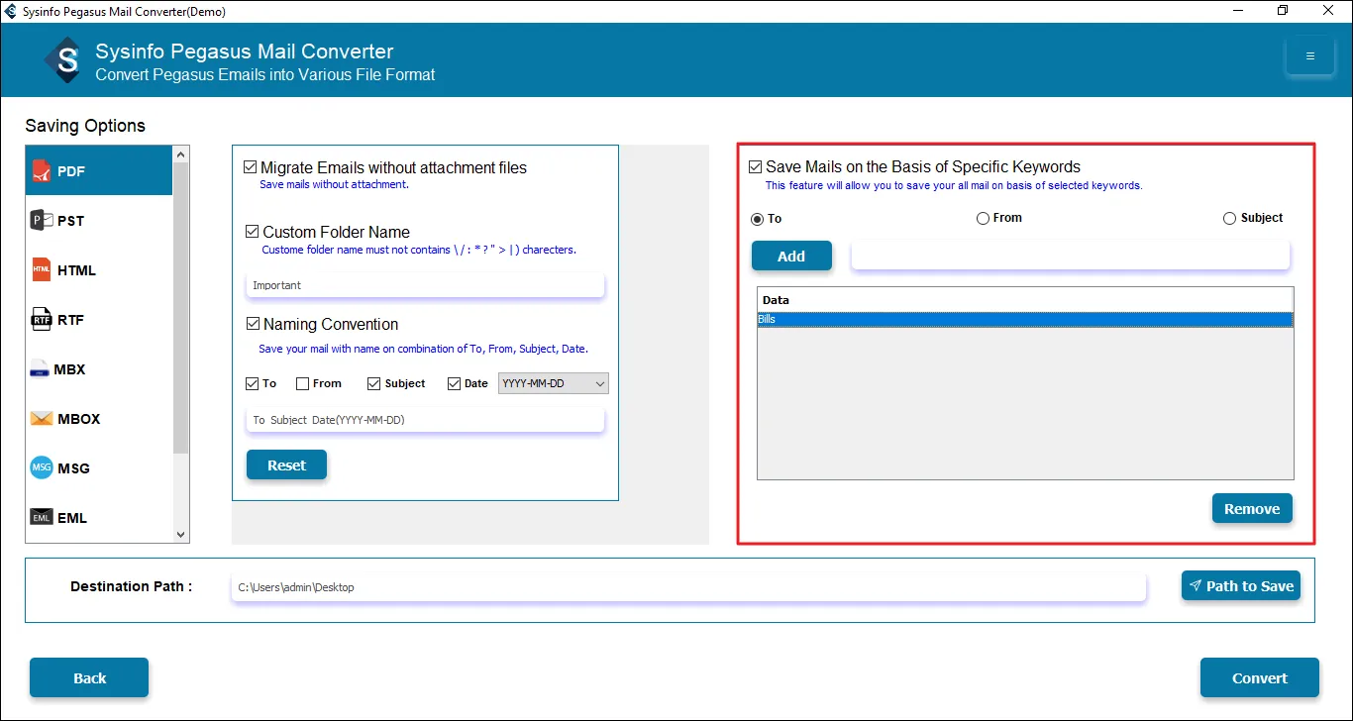This screenshot has height=721, width=1353.
Task: Disable the Naming Convention checkbox
Action: point(253,324)
